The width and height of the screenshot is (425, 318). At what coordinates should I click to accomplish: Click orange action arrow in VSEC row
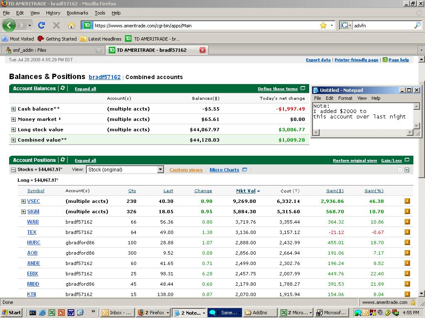click(407, 201)
